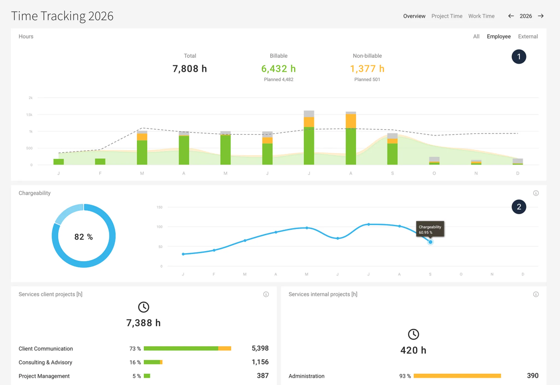Image resolution: width=560 pixels, height=385 pixels.
Task: Open the Work Time tab
Action: click(481, 16)
